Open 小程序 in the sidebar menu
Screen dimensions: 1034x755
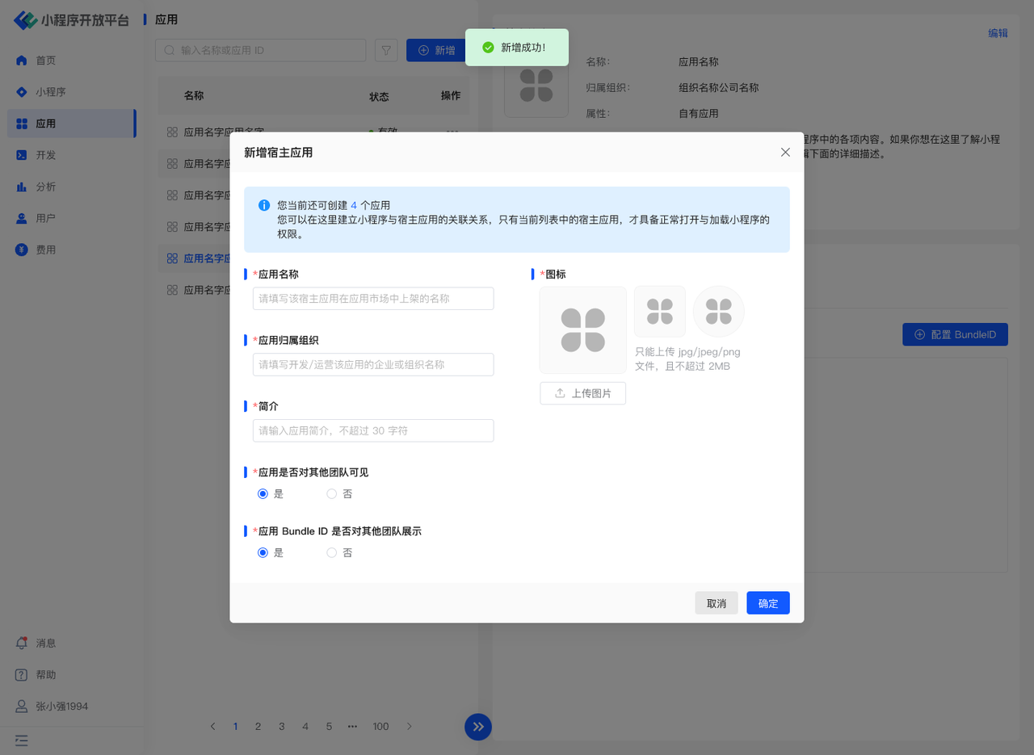pyautogui.click(x=50, y=92)
